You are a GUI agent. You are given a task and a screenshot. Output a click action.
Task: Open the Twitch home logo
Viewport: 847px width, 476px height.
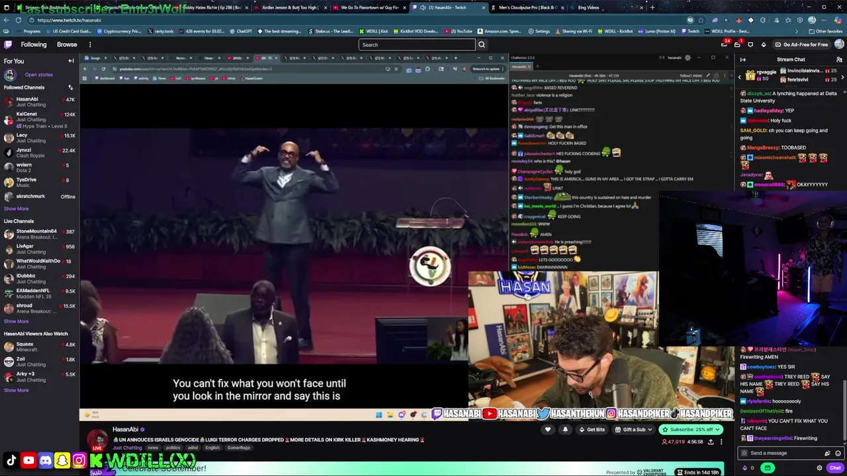pos(8,44)
